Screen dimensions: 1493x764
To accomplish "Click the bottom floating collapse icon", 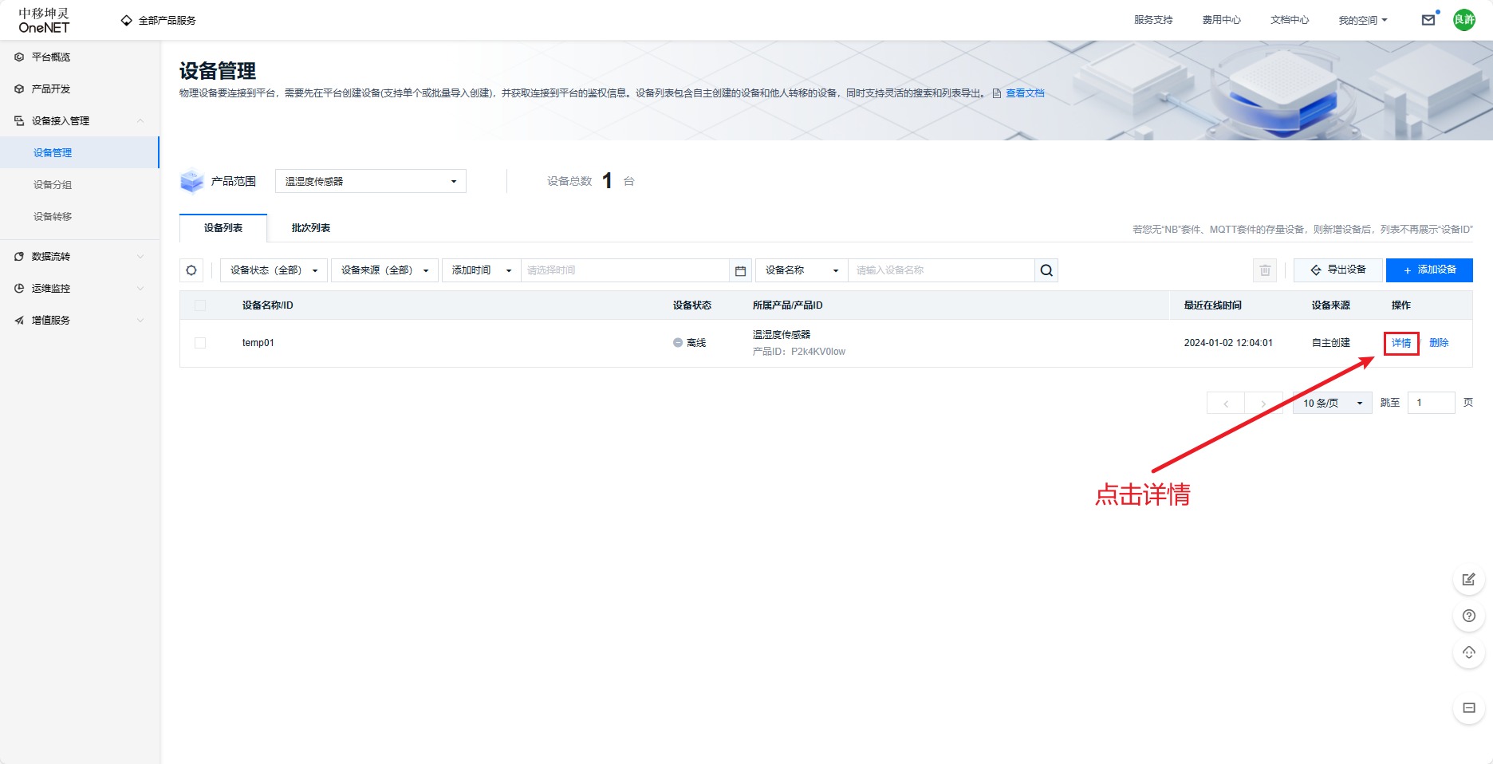I will [x=1469, y=708].
